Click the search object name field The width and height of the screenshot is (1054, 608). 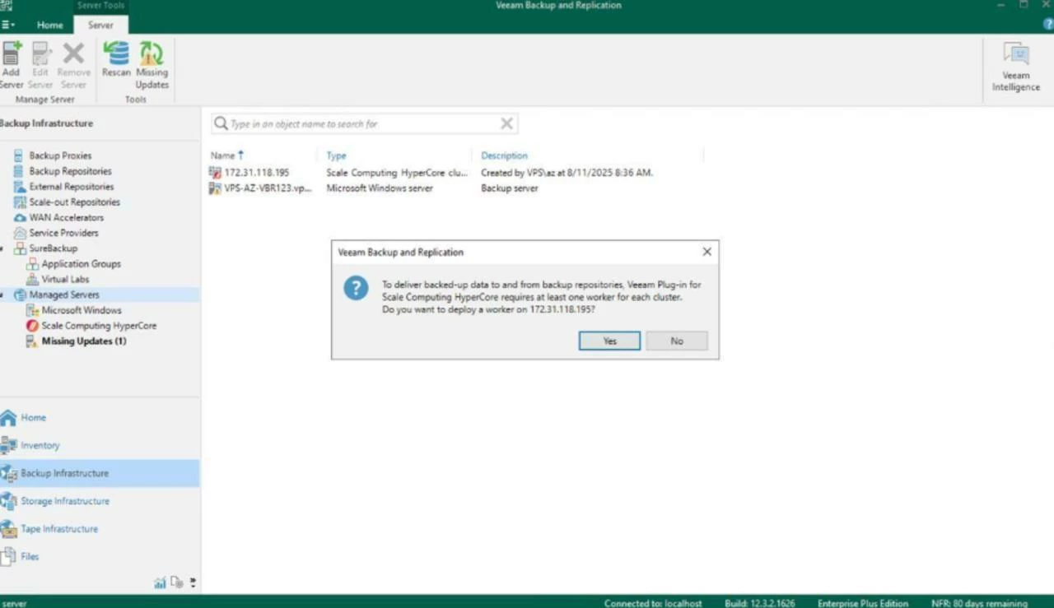point(363,124)
